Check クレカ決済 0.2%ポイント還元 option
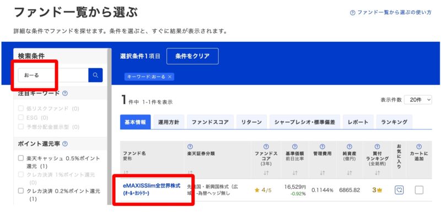 pyautogui.click(x=21, y=191)
